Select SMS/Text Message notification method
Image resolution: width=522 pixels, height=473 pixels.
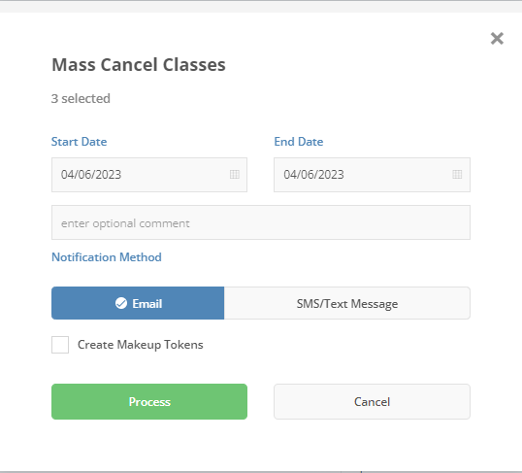347,303
